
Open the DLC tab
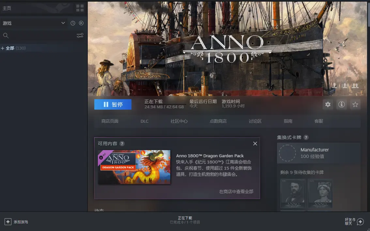pyautogui.click(x=145, y=121)
